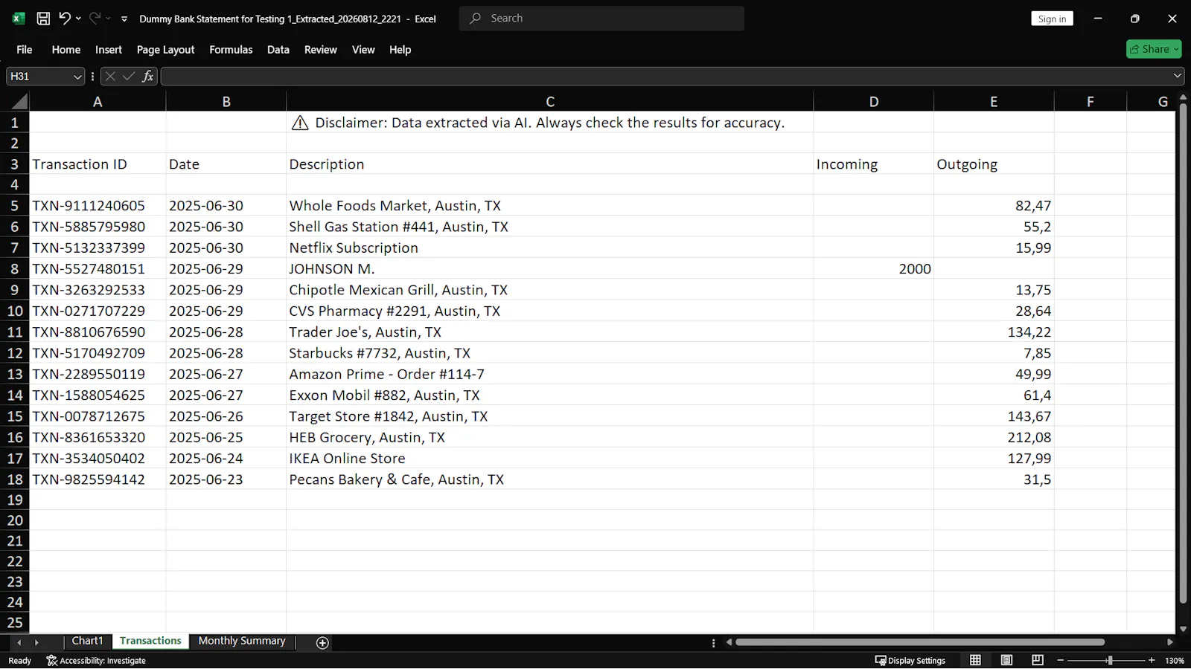This screenshot has width=1191, height=669.
Task: Open Customize Quick Access Toolbar dropdown
Action: coord(124,19)
